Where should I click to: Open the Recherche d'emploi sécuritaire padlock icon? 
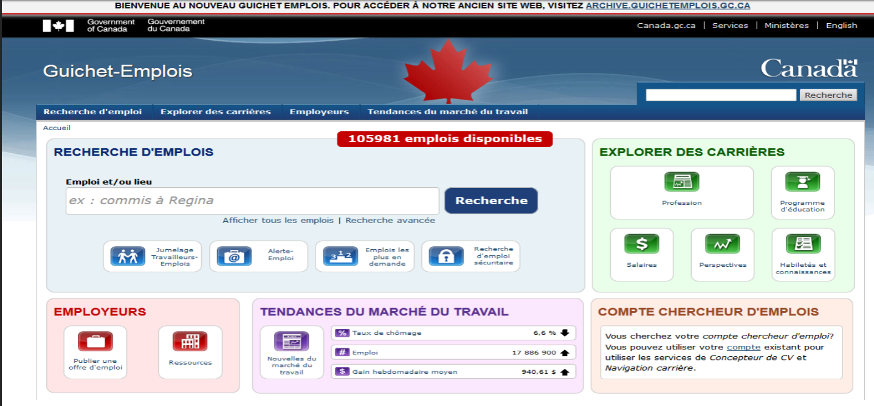[446, 256]
